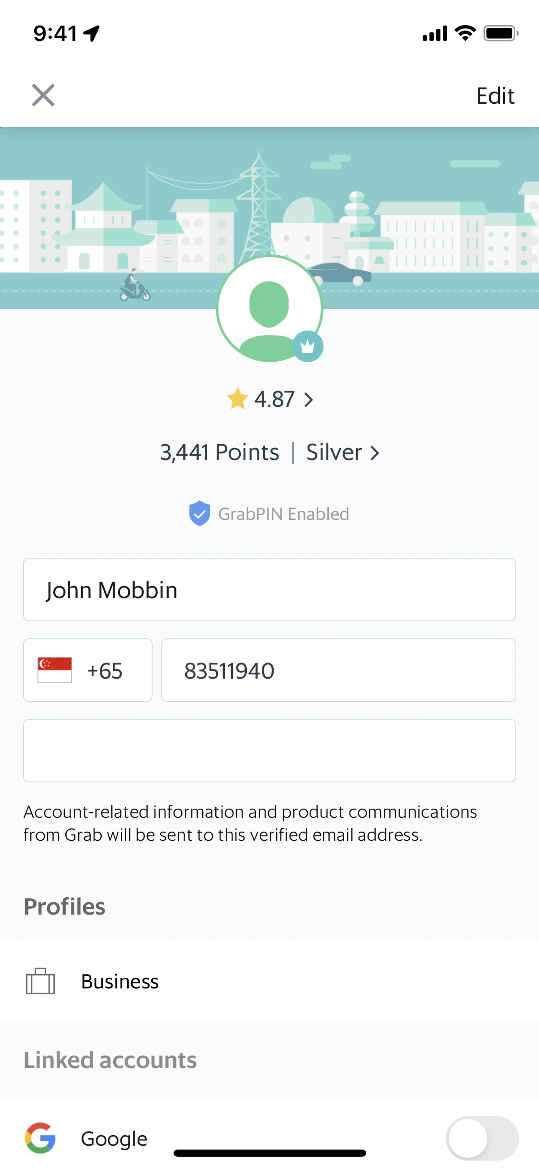Select the John Mobbin name field
The height and width of the screenshot is (1168, 539).
click(269, 589)
